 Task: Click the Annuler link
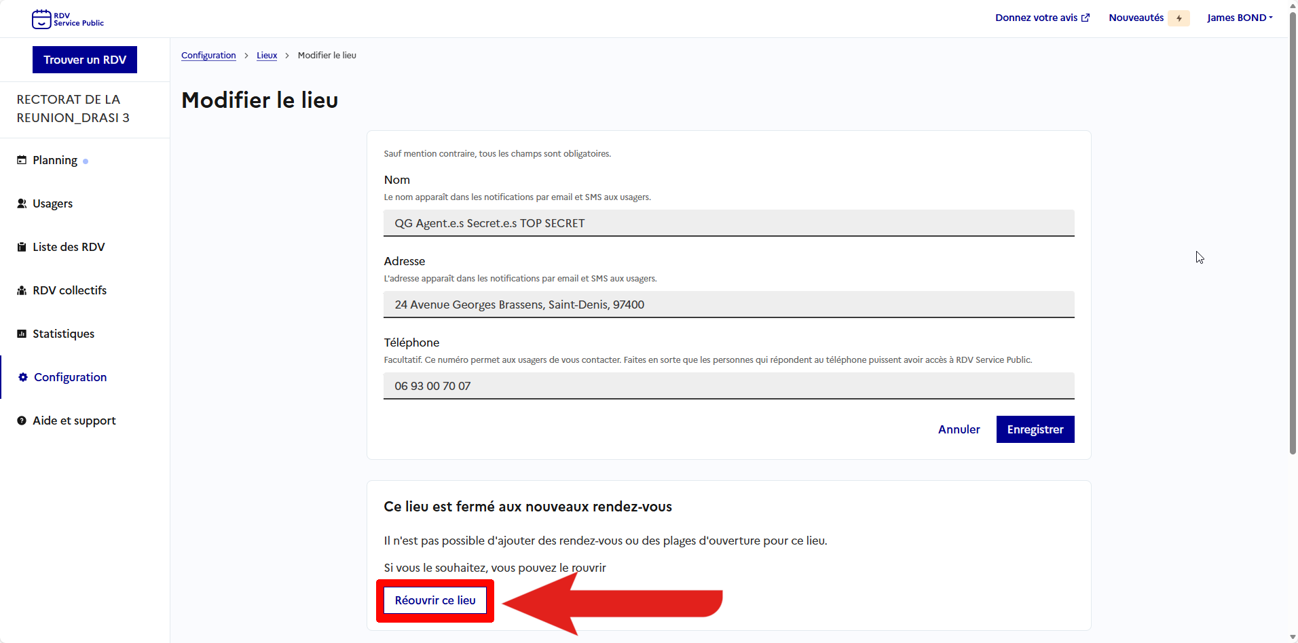959,429
